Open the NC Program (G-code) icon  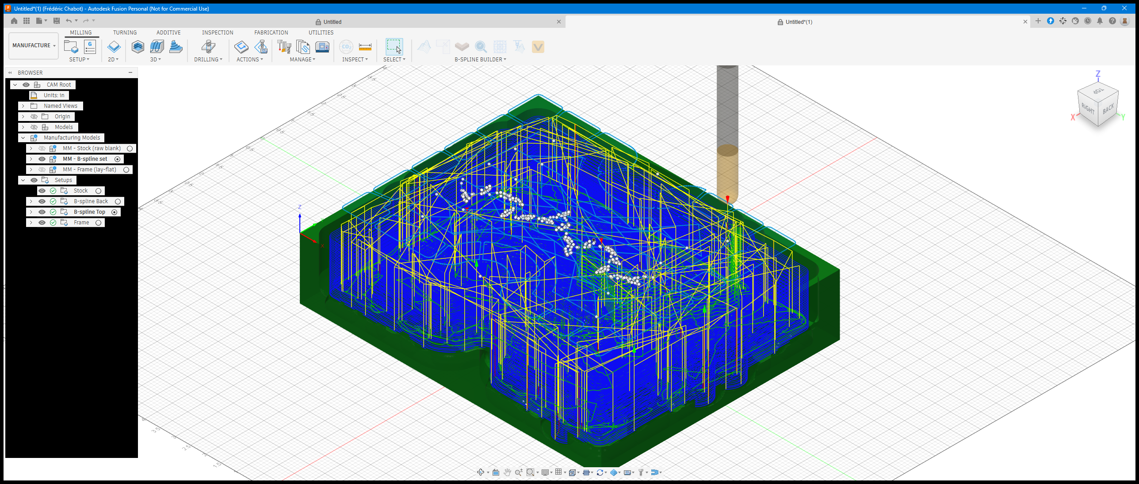[90, 47]
